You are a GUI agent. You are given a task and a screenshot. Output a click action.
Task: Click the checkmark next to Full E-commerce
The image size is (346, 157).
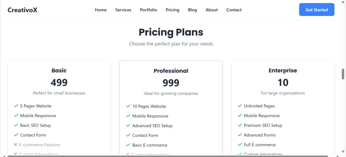click(x=240, y=145)
